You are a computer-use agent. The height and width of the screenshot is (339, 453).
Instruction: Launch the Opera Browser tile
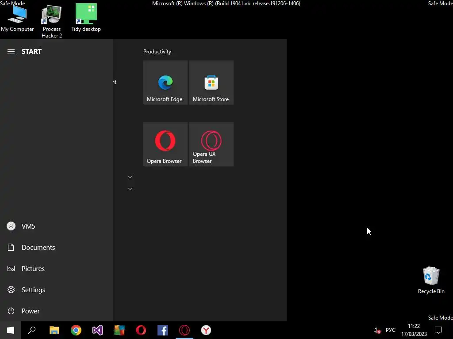(x=165, y=144)
